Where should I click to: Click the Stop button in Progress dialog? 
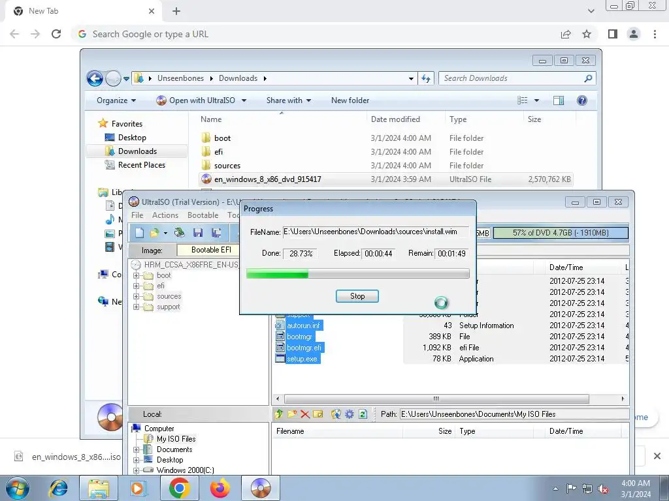pos(357,296)
